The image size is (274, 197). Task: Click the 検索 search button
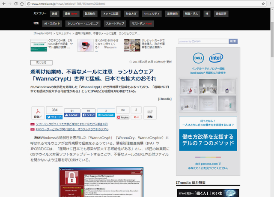point(233,41)
